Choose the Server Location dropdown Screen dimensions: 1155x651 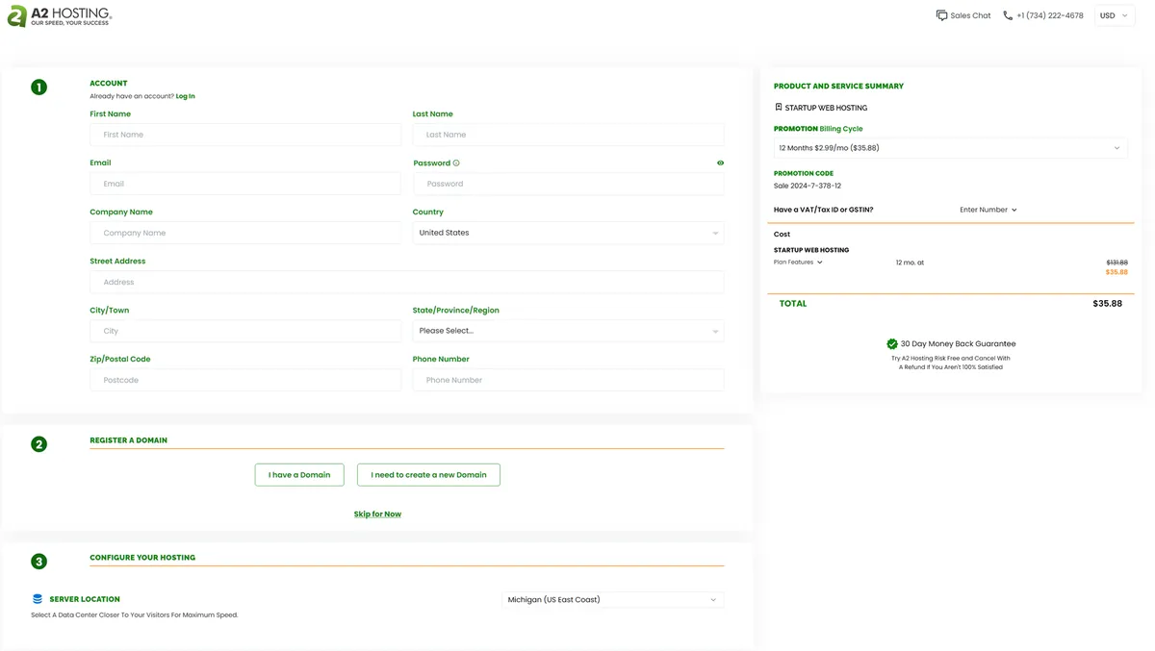pos(612,600)
